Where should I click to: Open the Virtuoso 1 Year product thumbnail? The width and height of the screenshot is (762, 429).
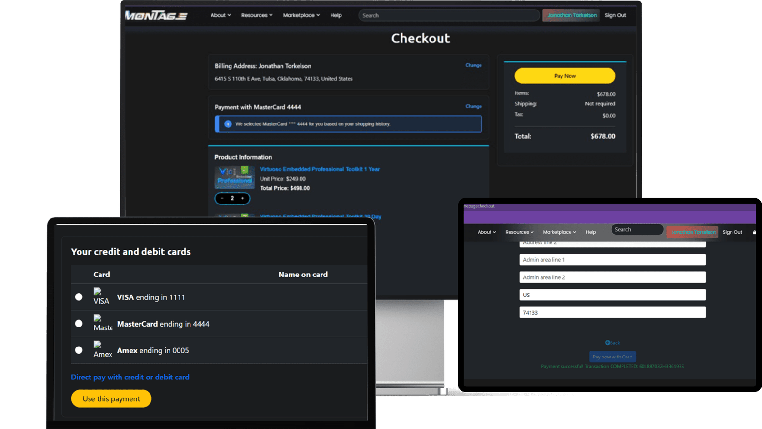(x=234, y=177)
